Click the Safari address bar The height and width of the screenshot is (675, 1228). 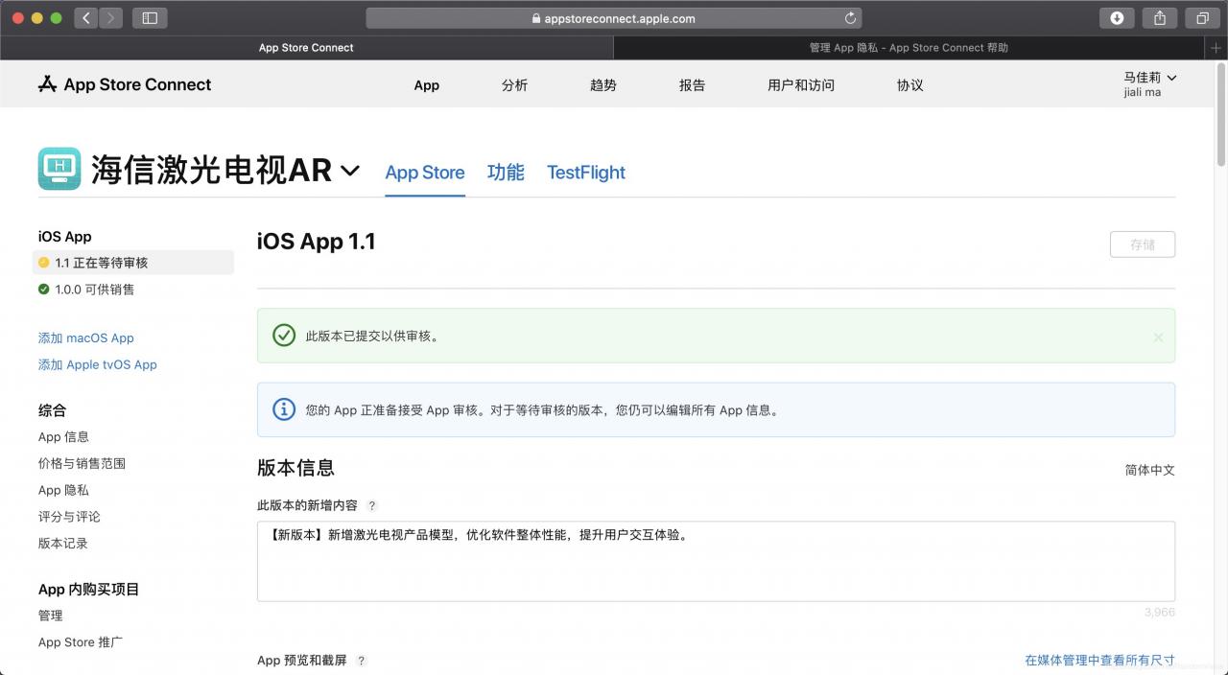[x=614, y=18]
